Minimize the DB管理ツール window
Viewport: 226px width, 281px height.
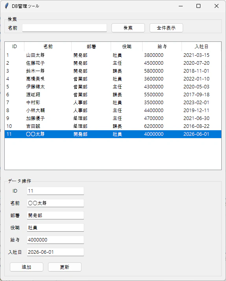point(181,6)
